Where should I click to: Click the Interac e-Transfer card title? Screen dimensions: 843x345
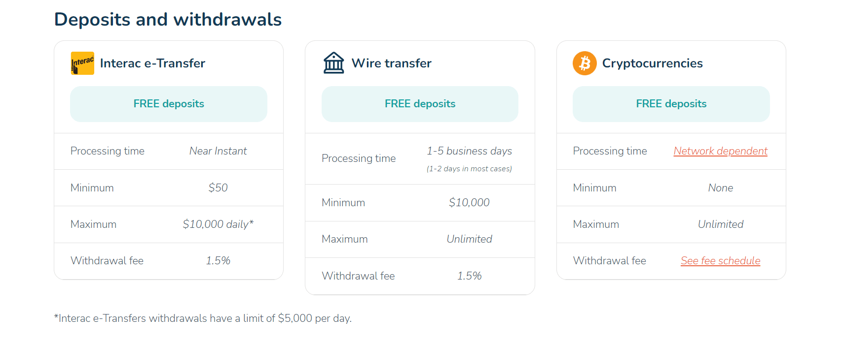pos(152,63)
